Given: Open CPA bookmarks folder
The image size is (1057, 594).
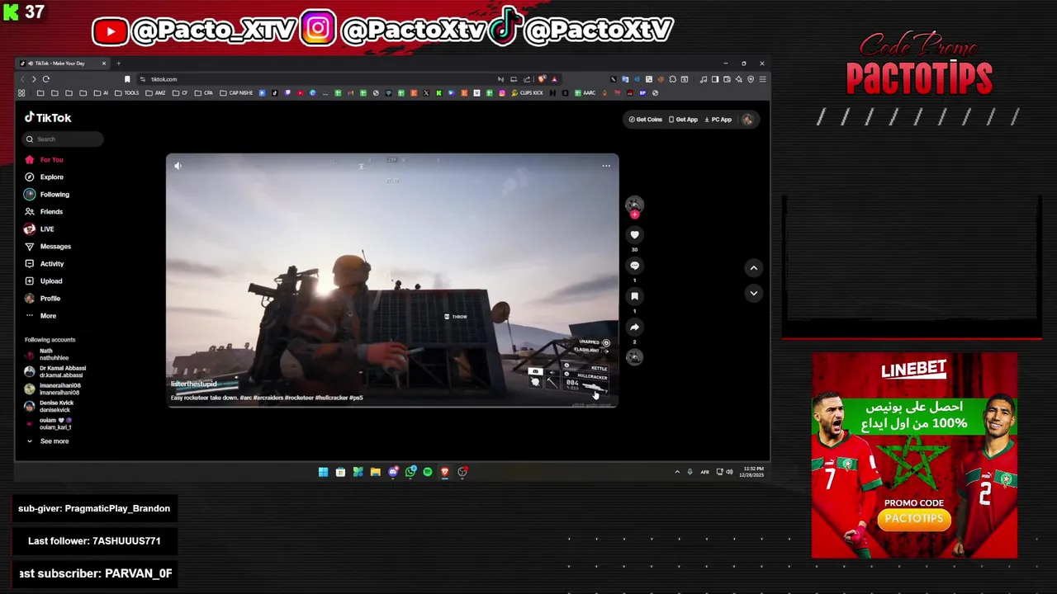Looking at the screenshot, I should tap(203, 93).
